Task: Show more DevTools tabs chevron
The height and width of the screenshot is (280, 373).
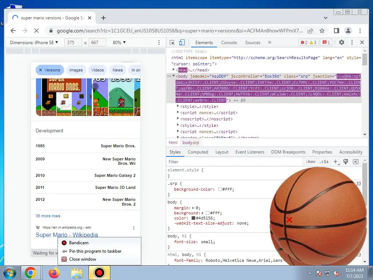Action: [x=270, y=42]
